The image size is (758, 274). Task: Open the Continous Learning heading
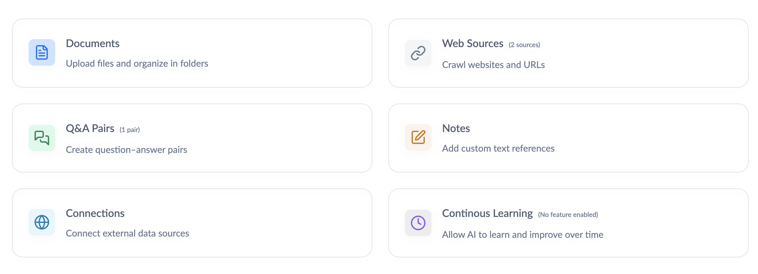pyautogui.click(x=487, y=213)
